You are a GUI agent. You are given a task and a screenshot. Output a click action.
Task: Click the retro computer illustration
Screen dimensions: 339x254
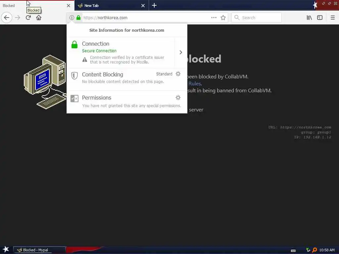pos(45,82)
